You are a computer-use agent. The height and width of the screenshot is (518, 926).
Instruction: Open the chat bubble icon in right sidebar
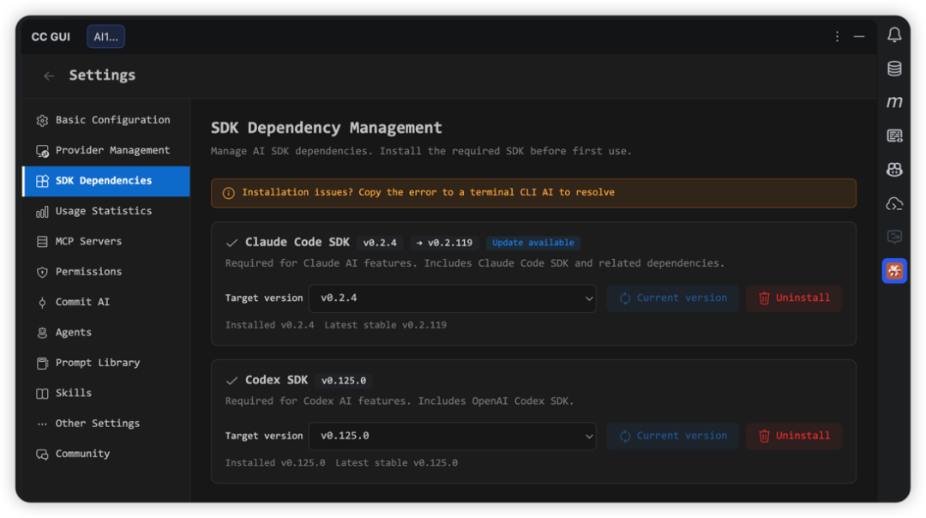(x=894, y=237)
